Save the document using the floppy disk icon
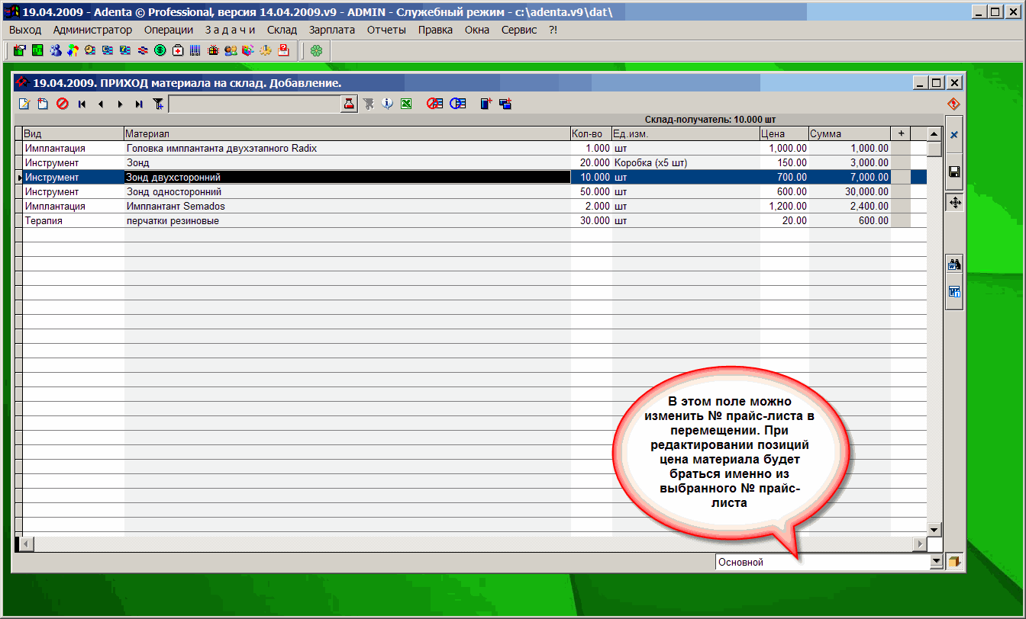Viewport: 1026px width, 619px height. [x=953, y=172]
